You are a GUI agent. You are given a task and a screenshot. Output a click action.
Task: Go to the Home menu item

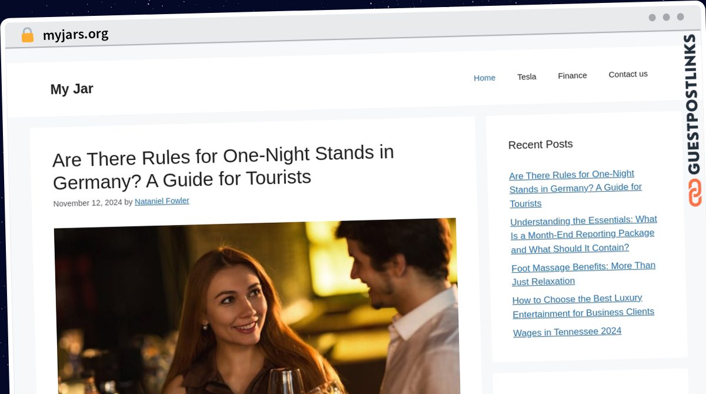coord(484,78)
